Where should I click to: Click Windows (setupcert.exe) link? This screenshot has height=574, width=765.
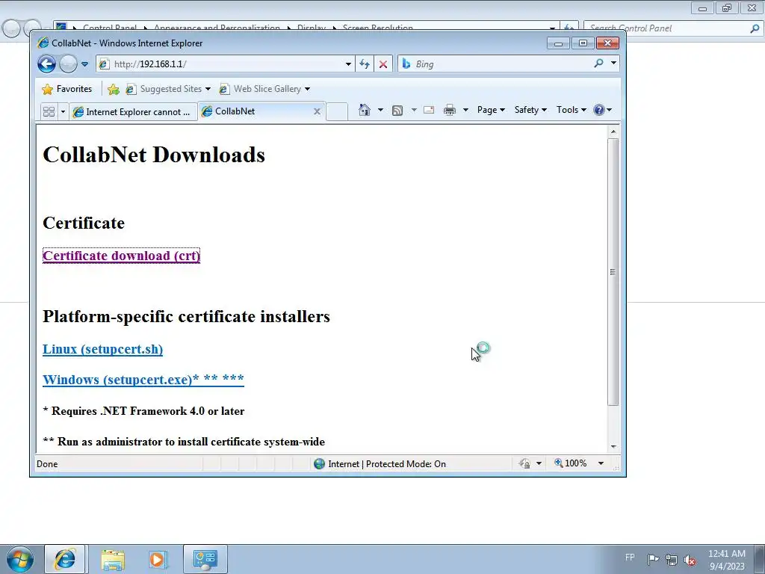143,379
